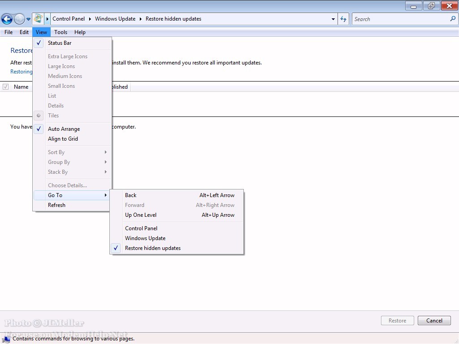Open the Tools menu
Screen dimensions: 459x344
[x=61, y=32]
